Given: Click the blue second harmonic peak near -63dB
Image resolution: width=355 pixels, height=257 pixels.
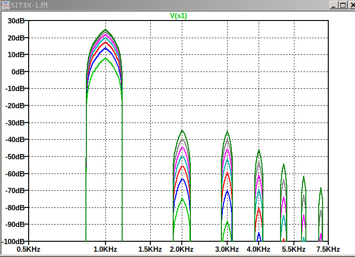Looking at the screenshot, I should (x=182, y=179).
